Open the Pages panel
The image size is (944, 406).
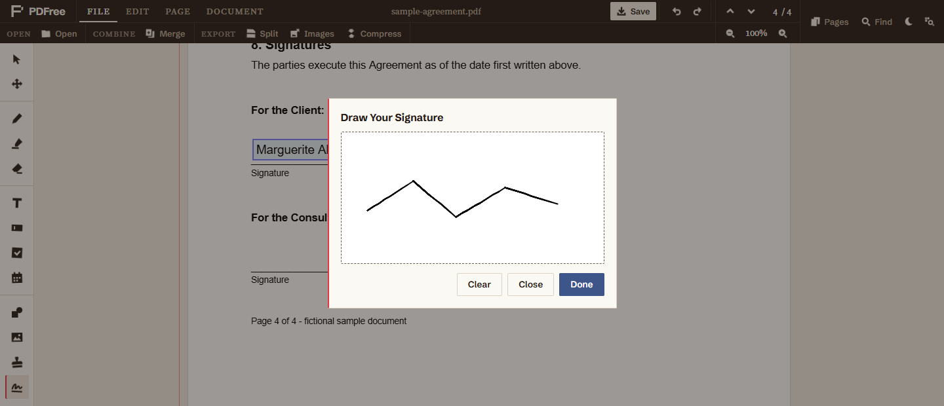pos(829,22)
